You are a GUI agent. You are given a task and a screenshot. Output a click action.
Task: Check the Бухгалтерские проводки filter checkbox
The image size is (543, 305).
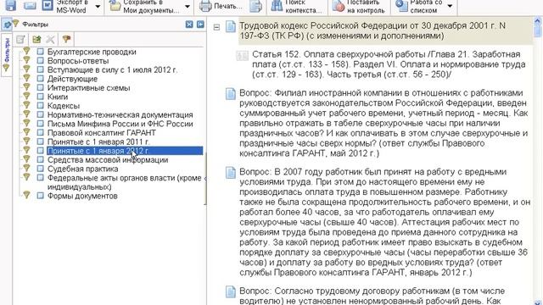tap(41, 52)
